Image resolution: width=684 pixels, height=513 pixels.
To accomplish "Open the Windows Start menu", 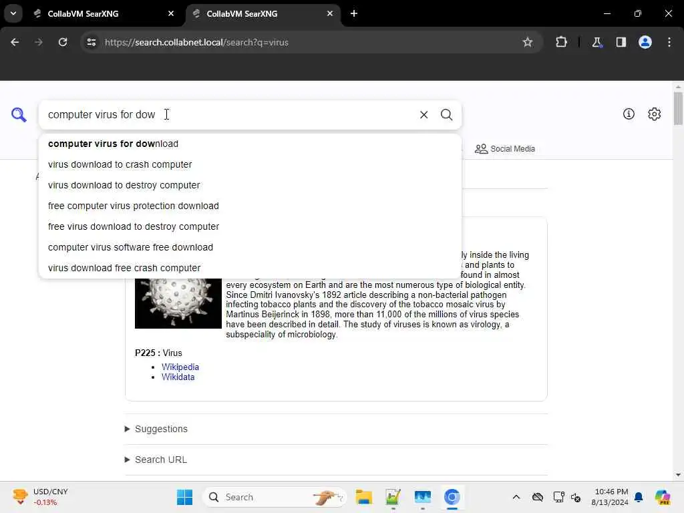I will pos(184,497).
